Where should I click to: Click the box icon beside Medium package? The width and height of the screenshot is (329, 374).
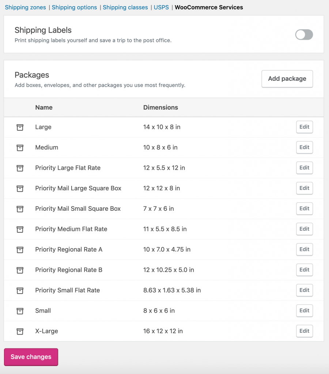tap(20, 148)
